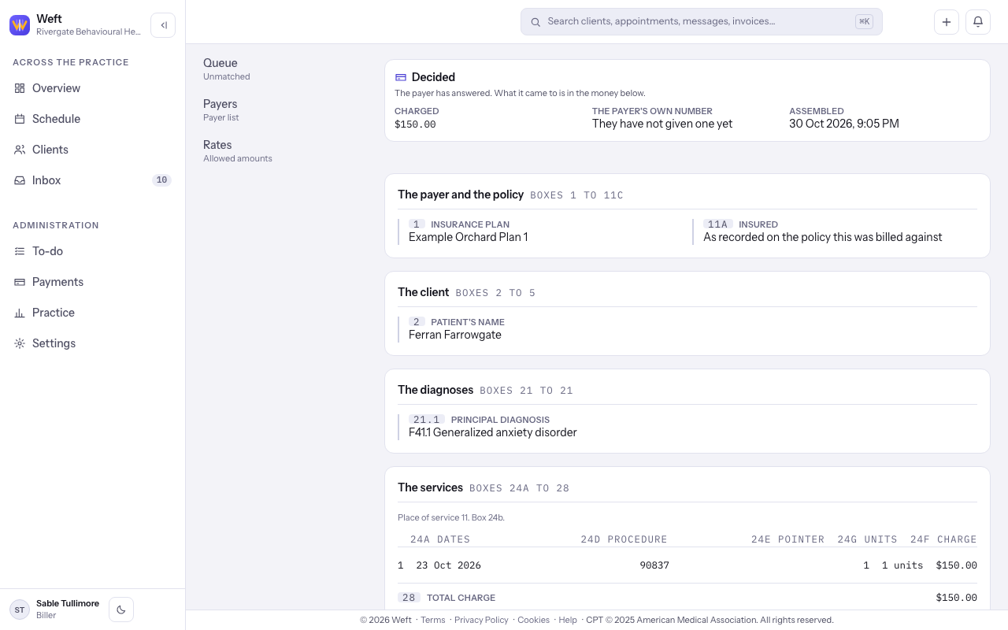Click the Payments card icon
This screenshot has height=630, width=1008.
click(20, 282)
